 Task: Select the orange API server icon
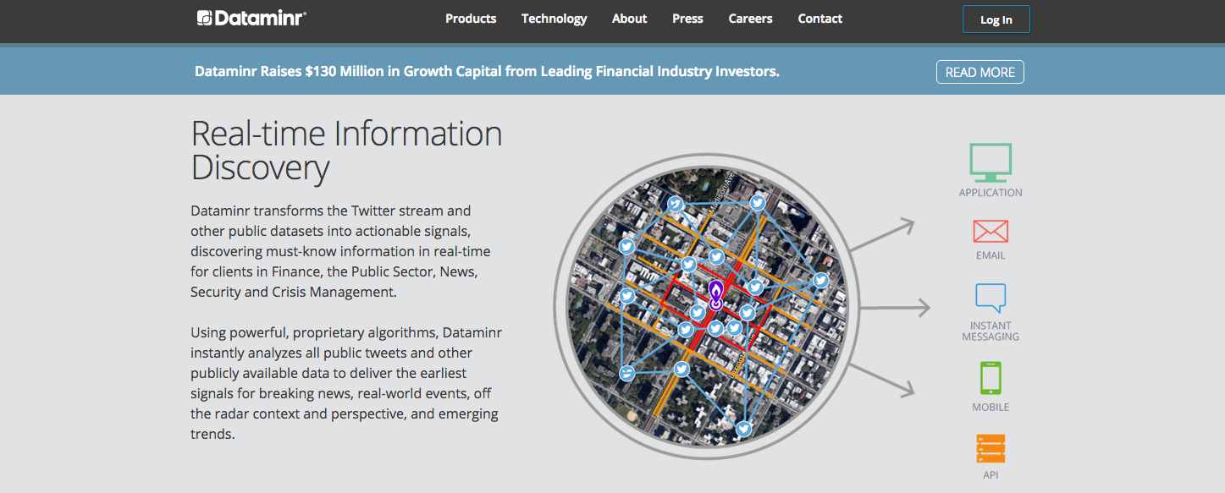990,448
